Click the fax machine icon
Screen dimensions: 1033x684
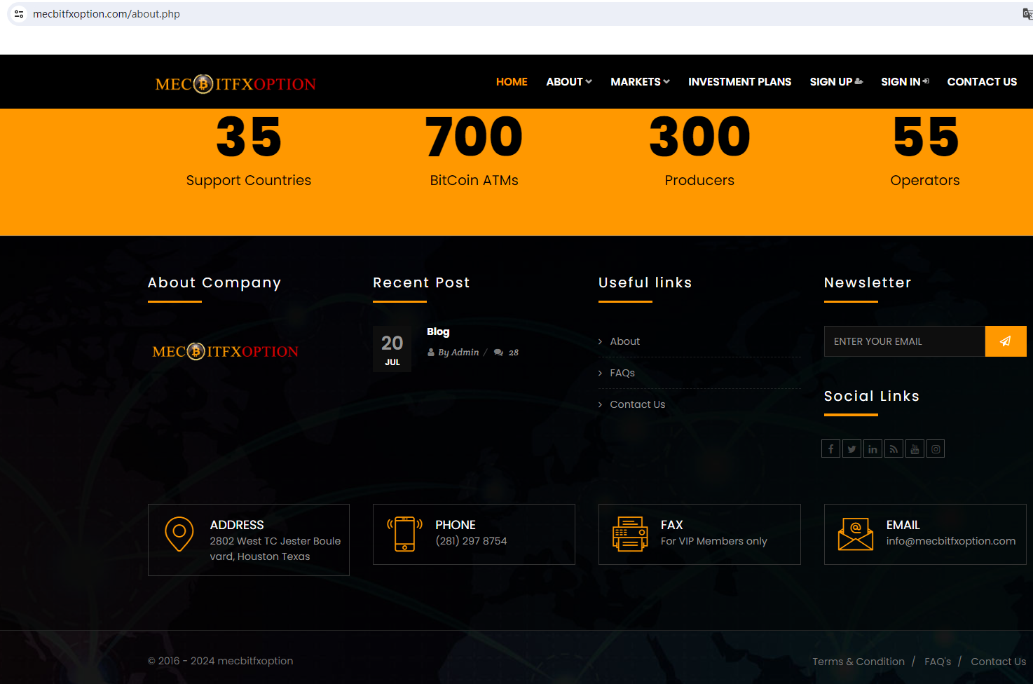(x=630, y=534)
